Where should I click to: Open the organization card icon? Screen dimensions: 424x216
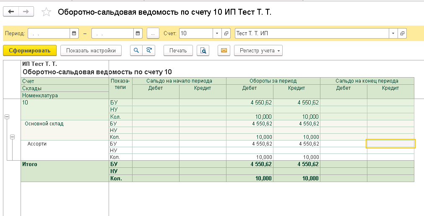tap(402, 34)
